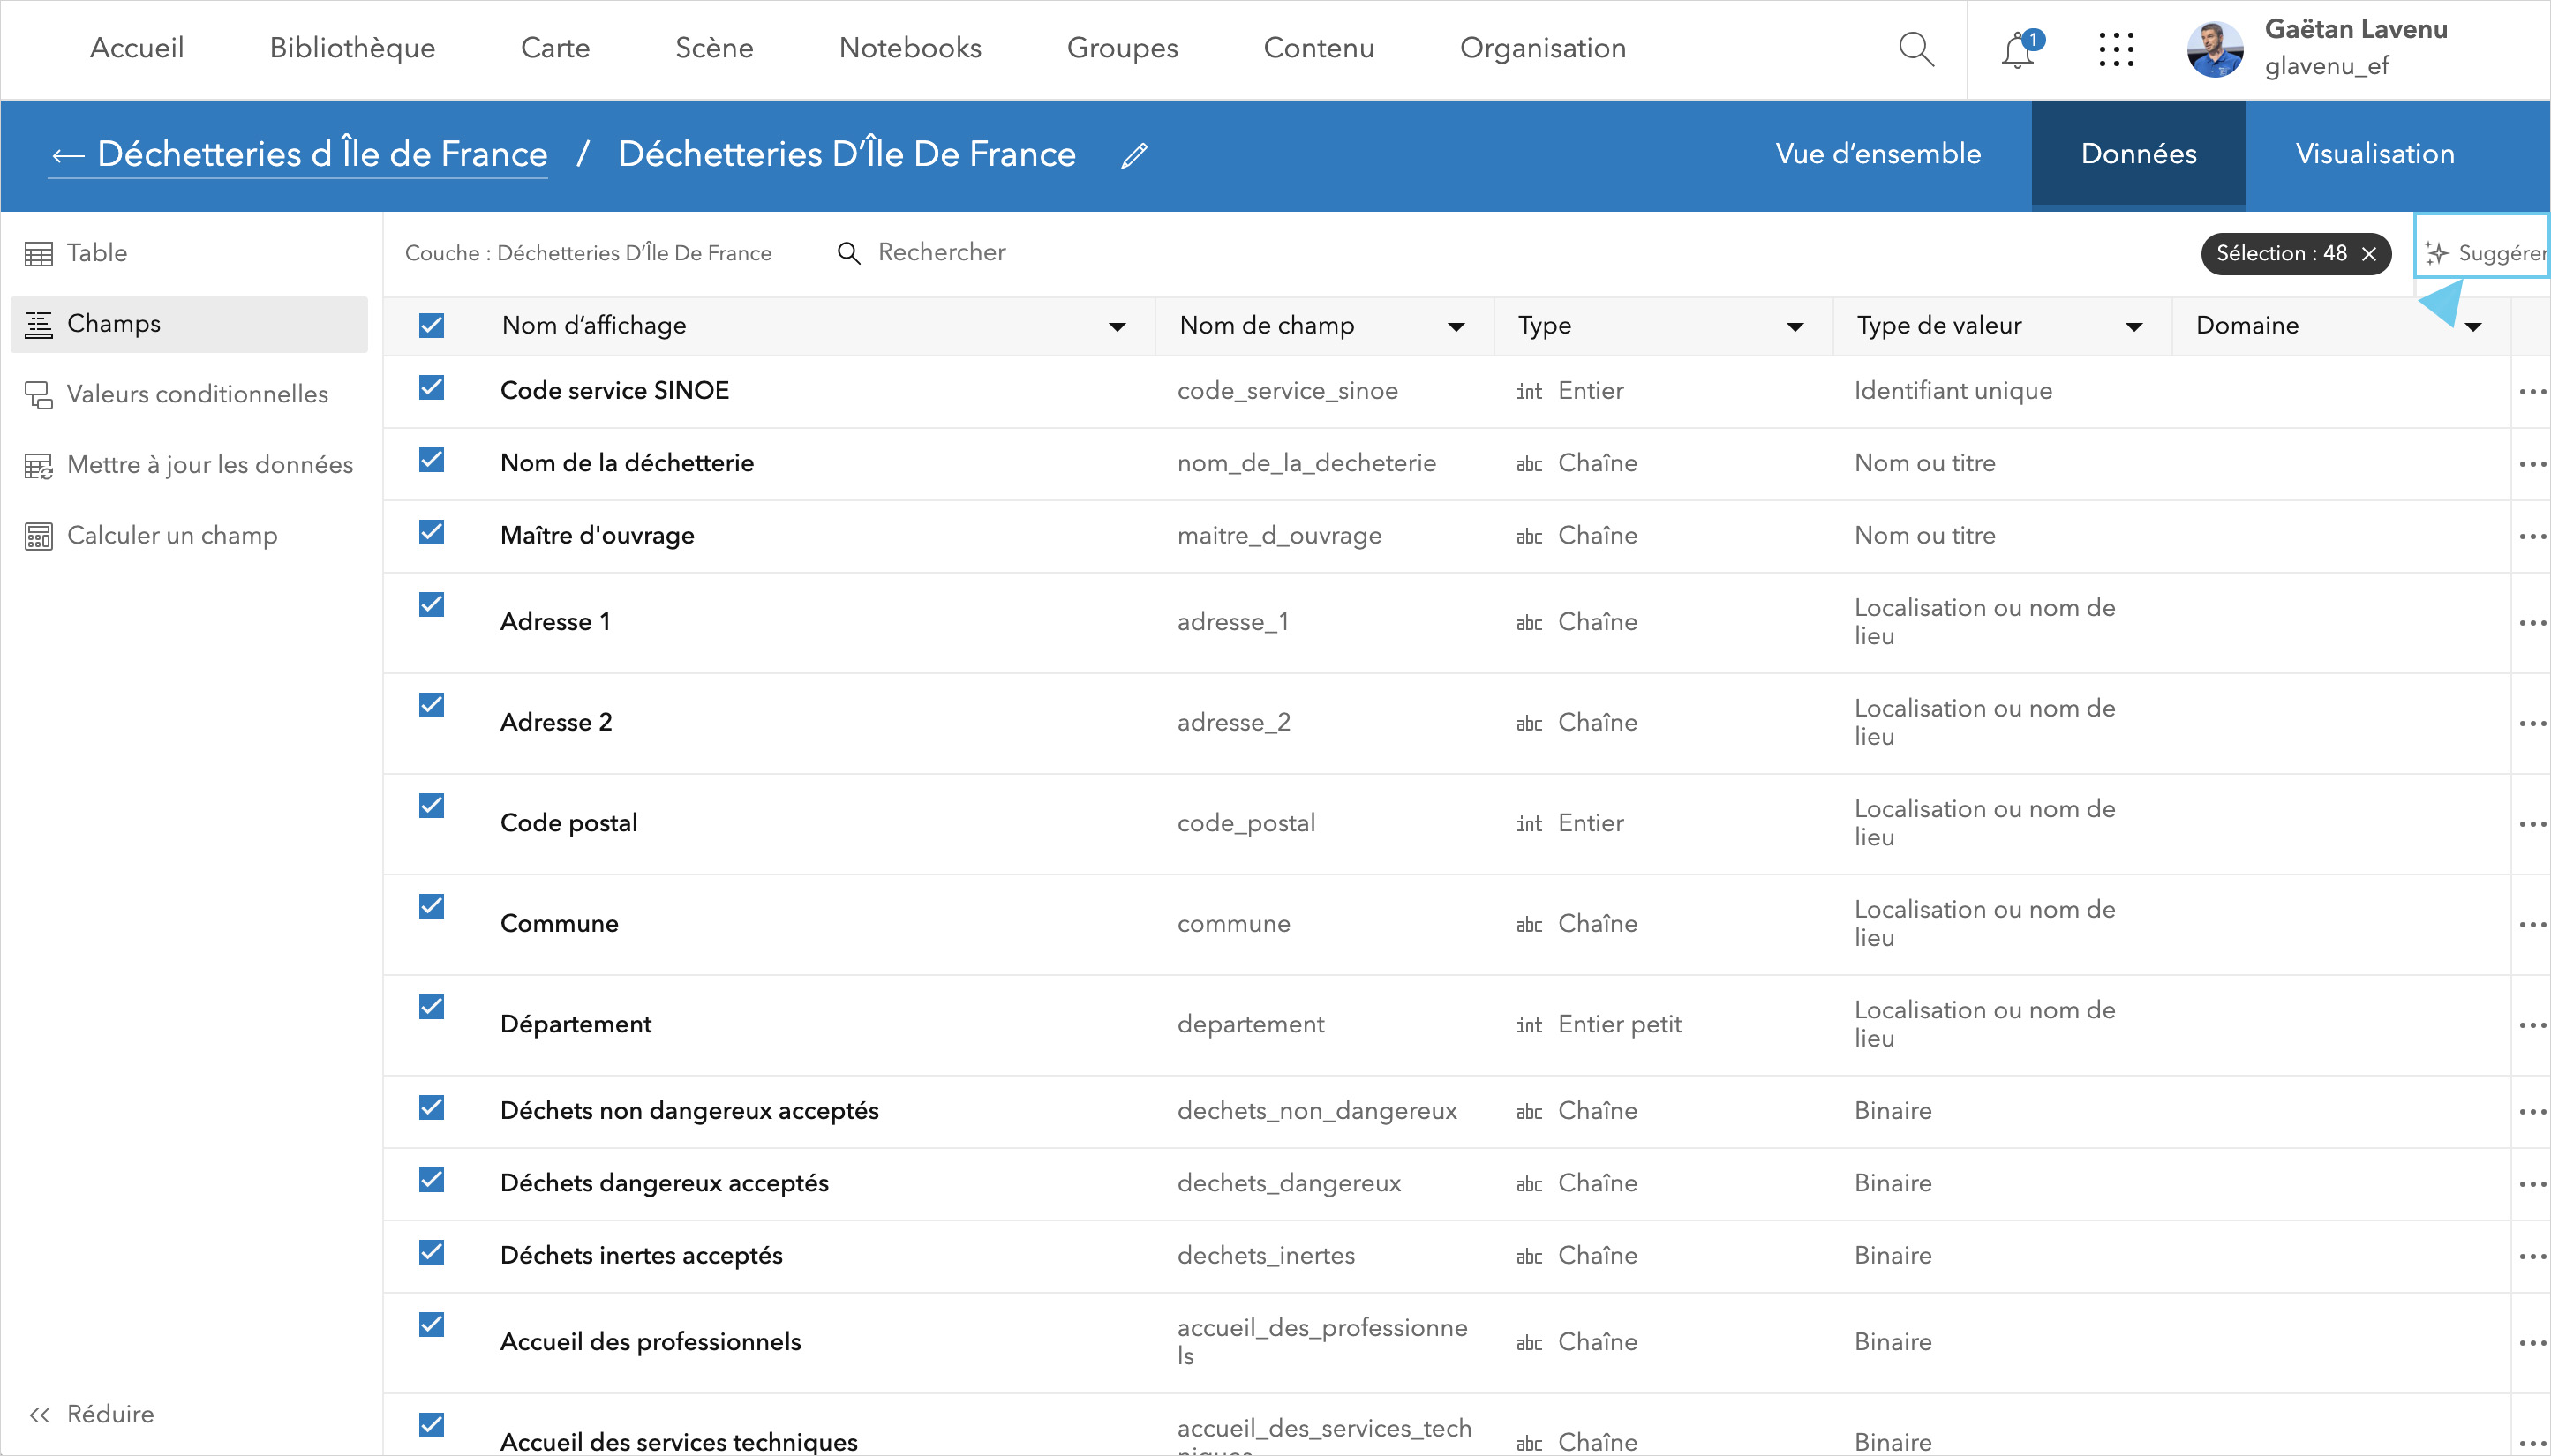
Task: Open Type column dropdown arrow
Action: (x=1795, y=327)
